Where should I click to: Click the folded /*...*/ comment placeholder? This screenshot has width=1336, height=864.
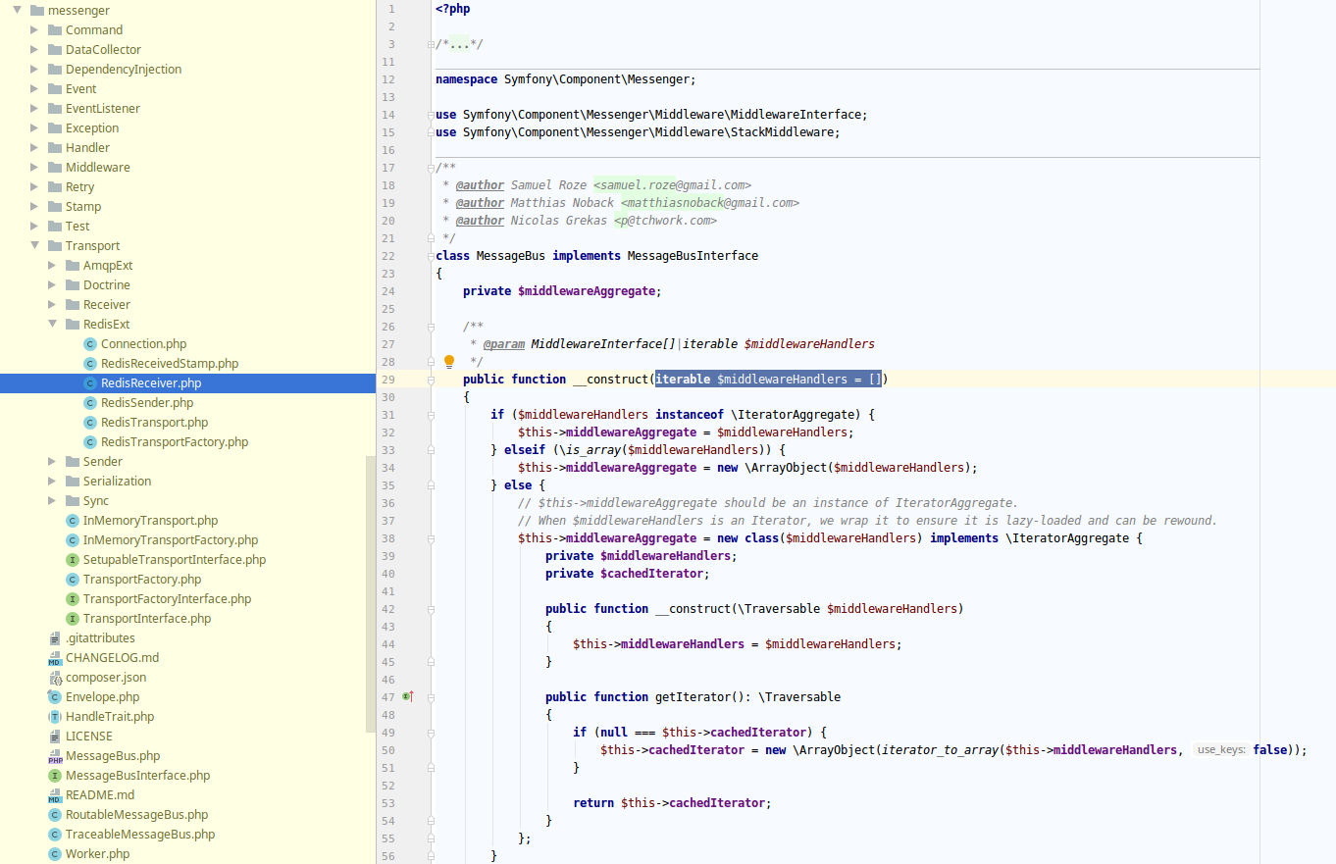tap(459, 44)
